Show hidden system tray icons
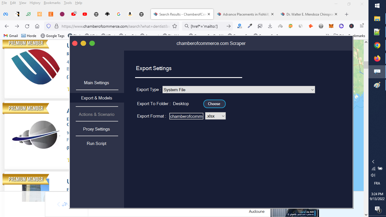This screenshot has width=386, height=217. pyautogui.click(x=373, y=162)
